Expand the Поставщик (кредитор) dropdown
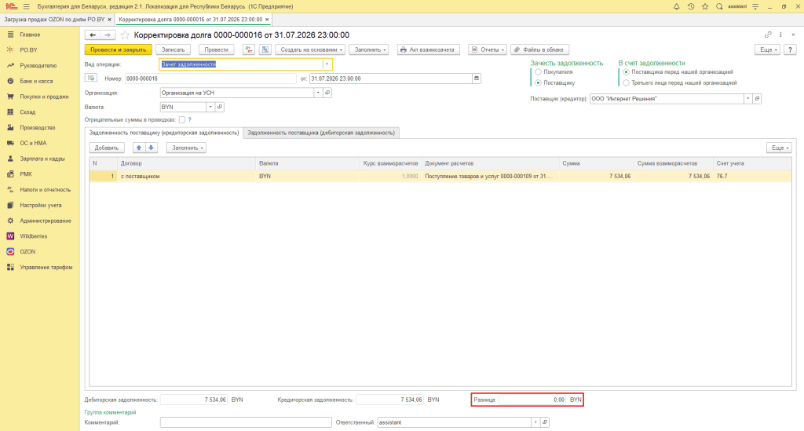This screenshot has height=431, width=804. click(747, 98)
